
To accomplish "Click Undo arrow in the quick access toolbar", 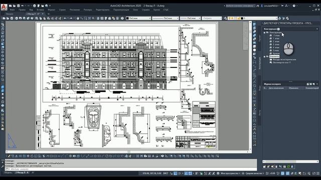I will coord(23,5).
